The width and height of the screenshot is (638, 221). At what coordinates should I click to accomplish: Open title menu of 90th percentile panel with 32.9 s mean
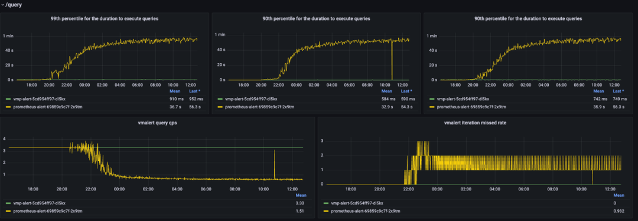click(316, 19)
